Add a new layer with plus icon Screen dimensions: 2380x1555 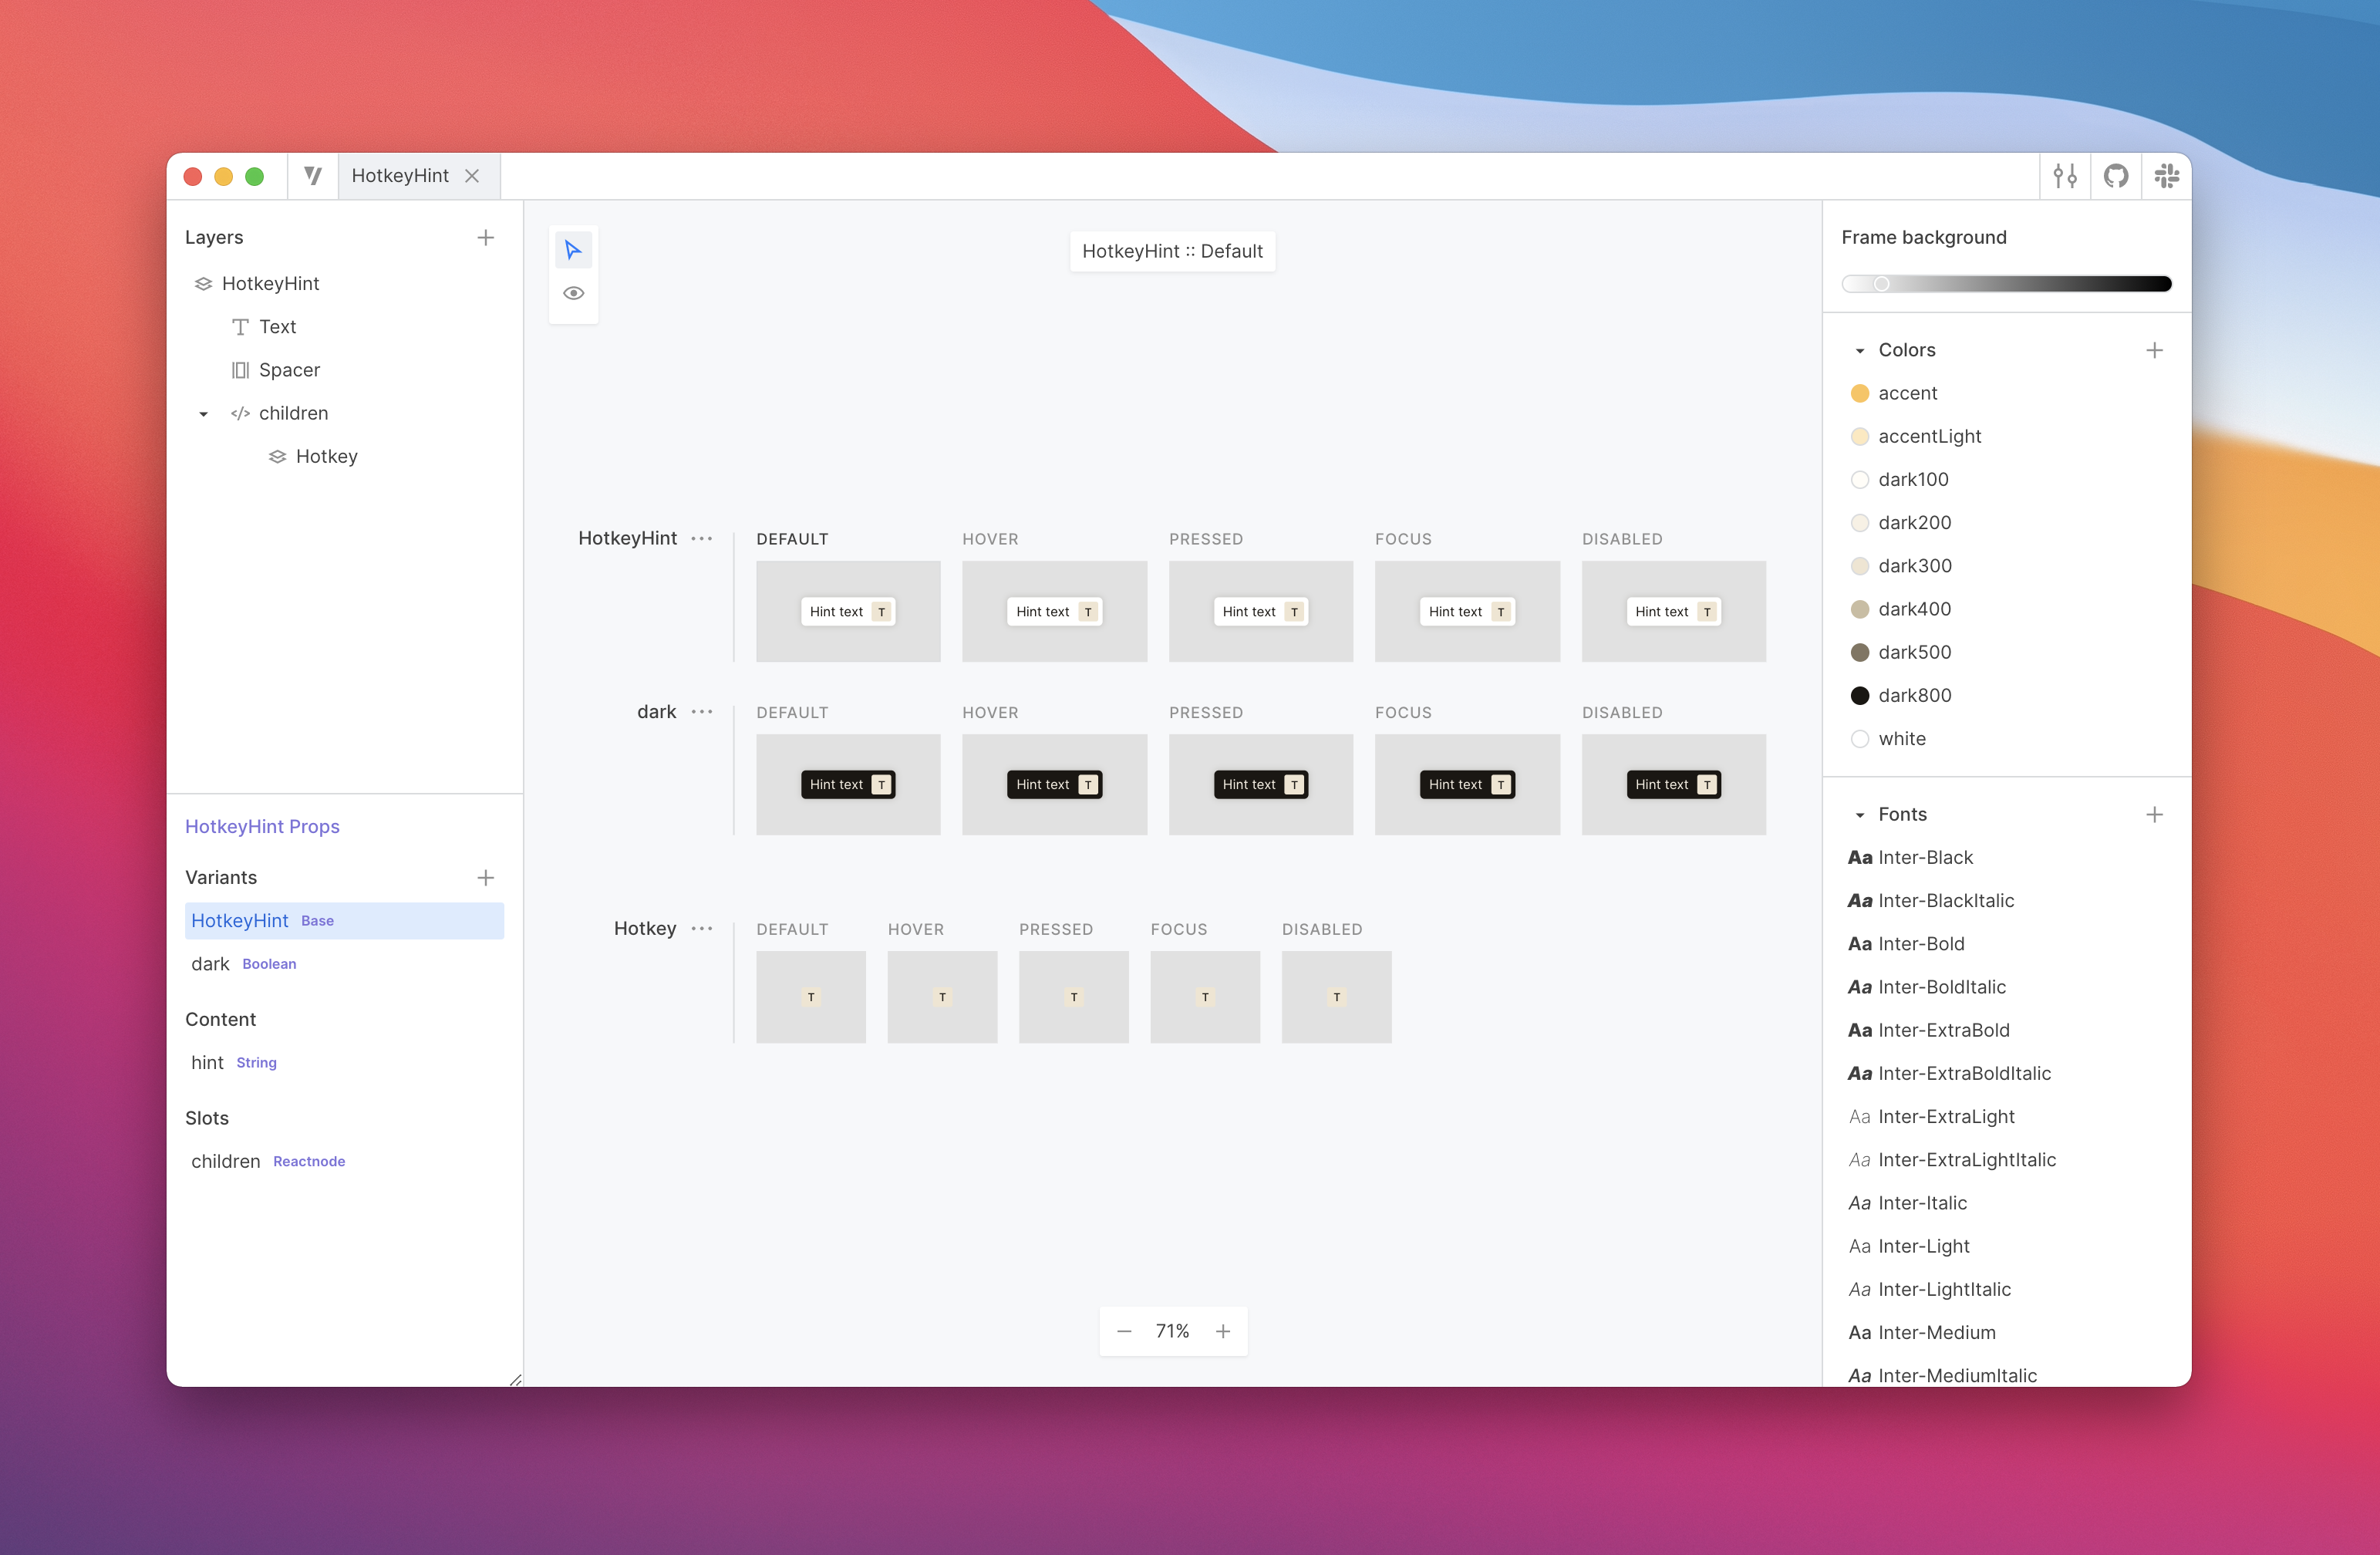(x=485, y=238)
